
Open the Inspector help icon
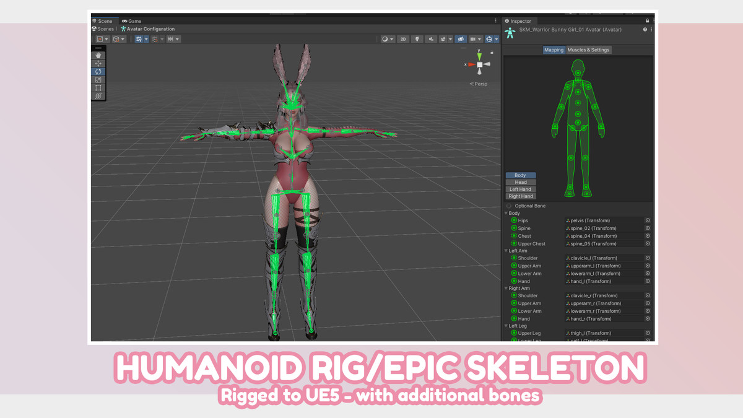click(645, 30)
